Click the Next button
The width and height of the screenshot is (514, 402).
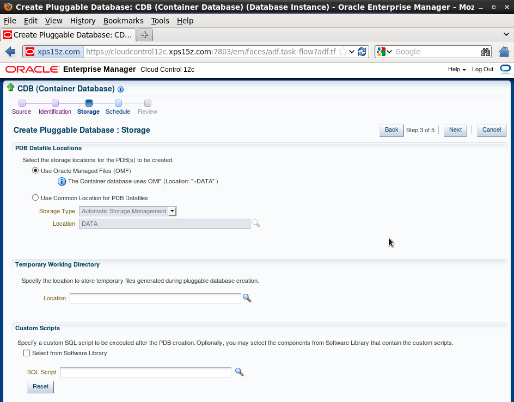coord(455,130)
